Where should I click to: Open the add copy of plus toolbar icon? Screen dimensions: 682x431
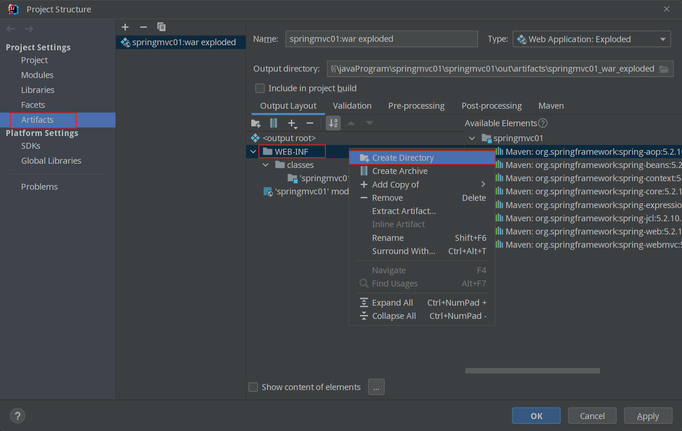pyautogui.click(x=292, y=123)
